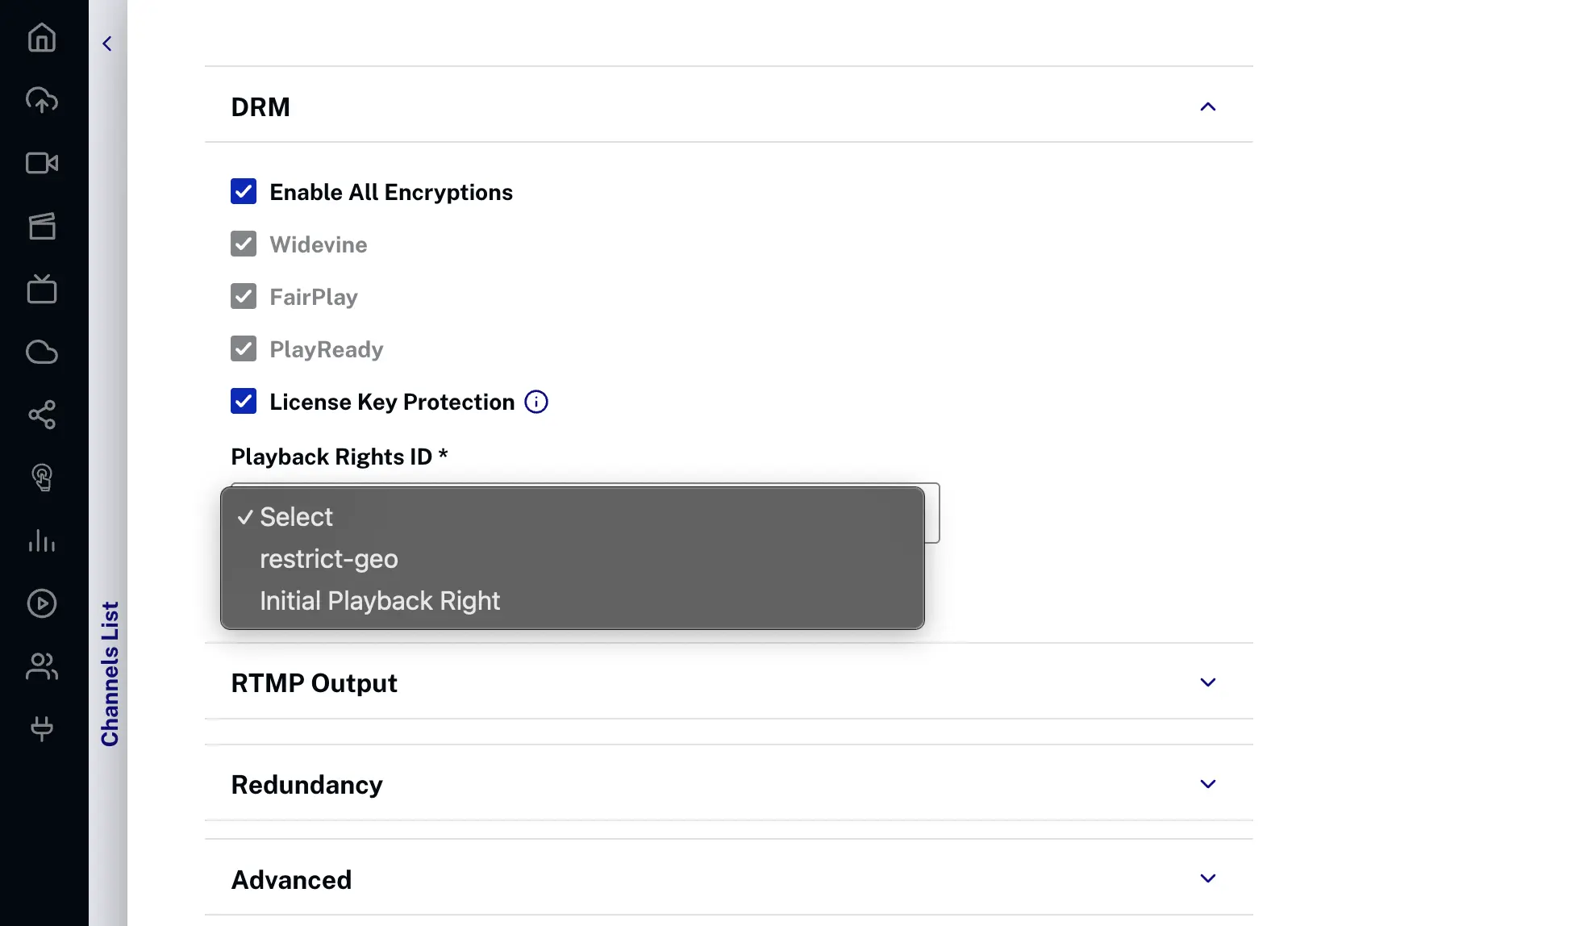
Task: Choose restrict-geo from the dropdown
Action: tap(328, 558)
